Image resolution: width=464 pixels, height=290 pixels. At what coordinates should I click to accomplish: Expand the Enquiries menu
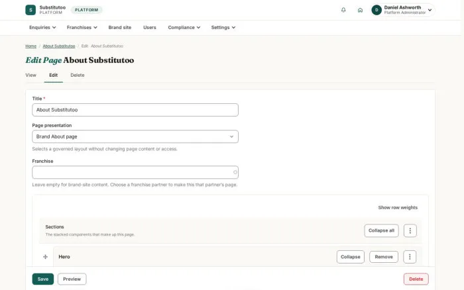[42, 28]
